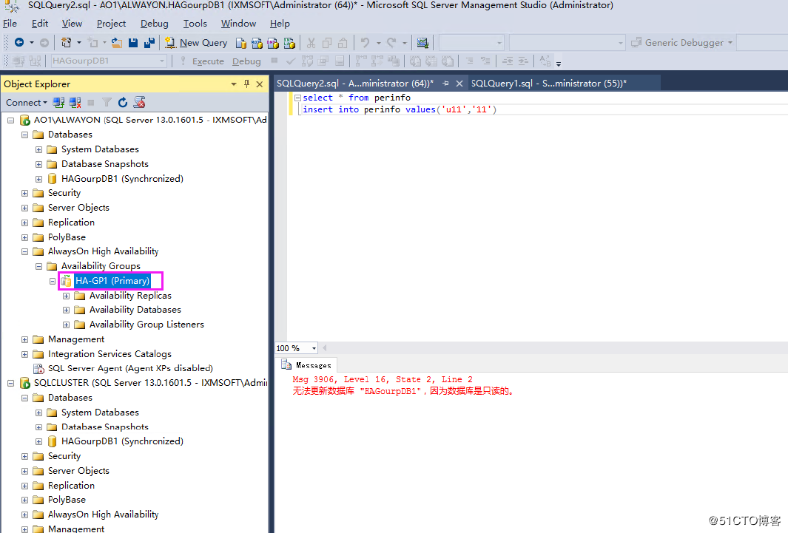
Task: Select Integration Services Catalogs node
Action: click(x=110, y=354)
